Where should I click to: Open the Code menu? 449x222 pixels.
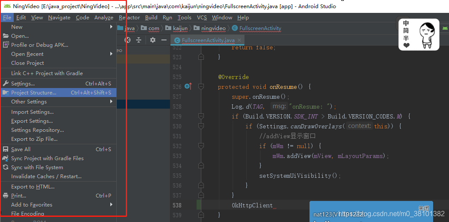[x=82, y=18]
